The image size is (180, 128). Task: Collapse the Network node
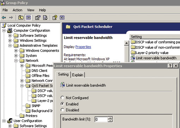[16, 60]
